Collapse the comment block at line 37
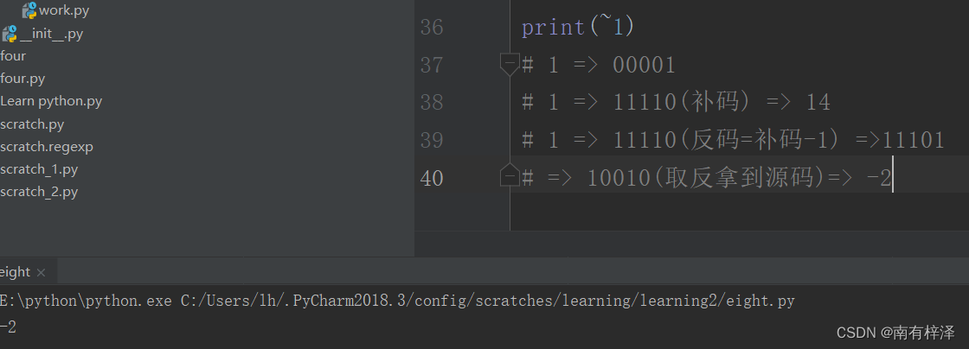The image size is (969, 349). point(510,64)
